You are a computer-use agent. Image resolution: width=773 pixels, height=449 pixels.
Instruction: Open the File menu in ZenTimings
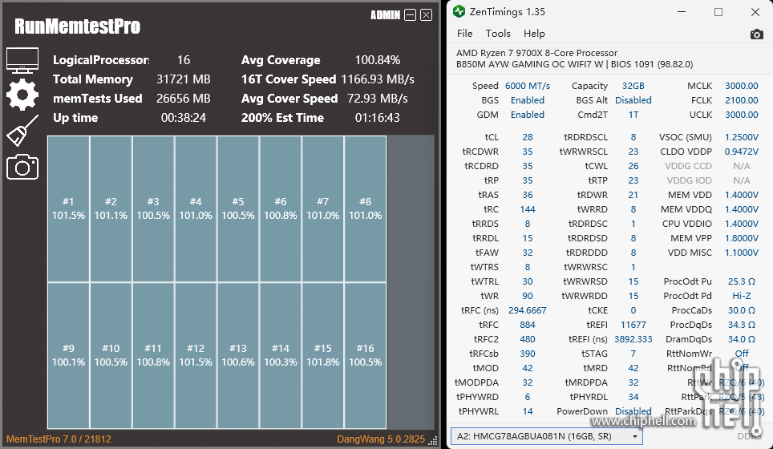point(465,34)
